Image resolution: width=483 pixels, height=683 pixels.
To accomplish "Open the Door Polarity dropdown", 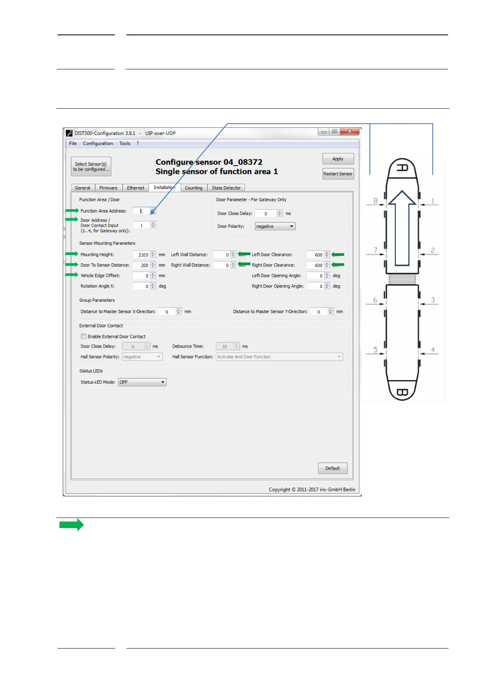I will 275,226.
